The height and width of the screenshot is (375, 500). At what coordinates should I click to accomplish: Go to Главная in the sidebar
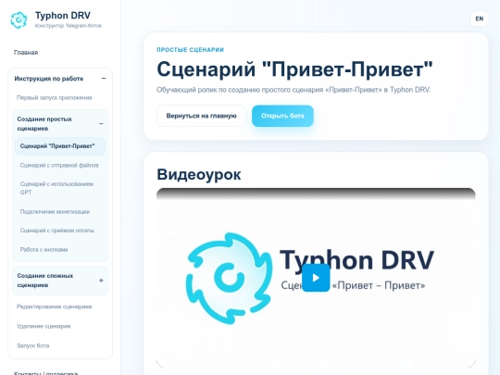(x=26, y=52)
